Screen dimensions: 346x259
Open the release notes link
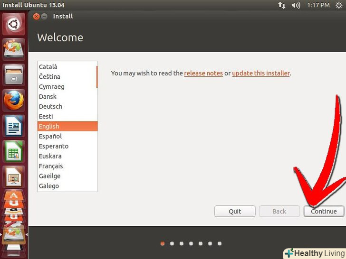[x=203, y=73]
